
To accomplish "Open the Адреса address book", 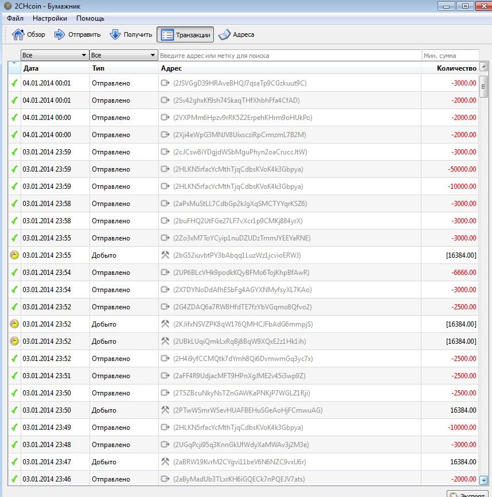I will pos(236,34).
